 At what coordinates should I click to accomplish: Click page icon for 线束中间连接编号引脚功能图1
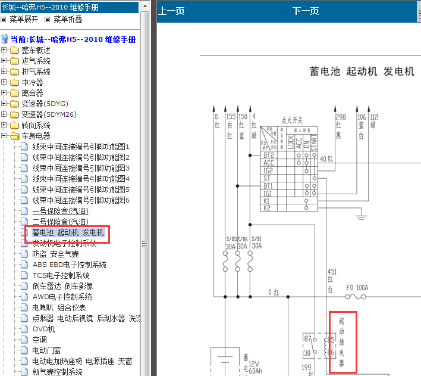(x=24, y=147)
